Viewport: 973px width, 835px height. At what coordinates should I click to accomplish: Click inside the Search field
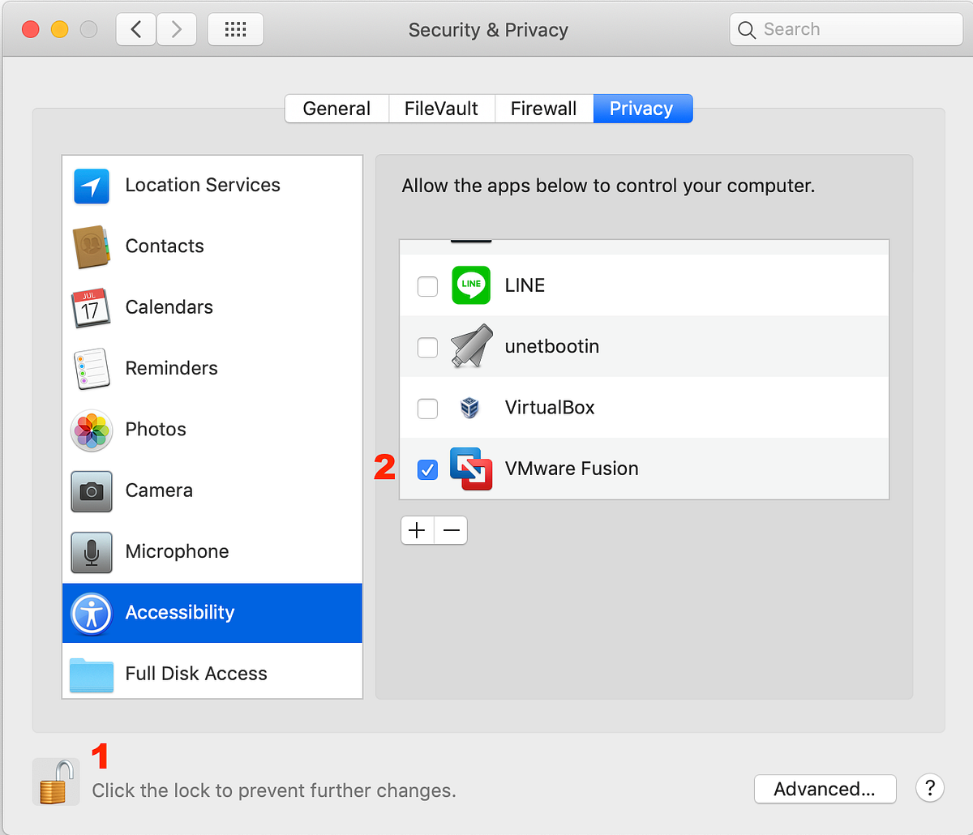tap(846, 29)
